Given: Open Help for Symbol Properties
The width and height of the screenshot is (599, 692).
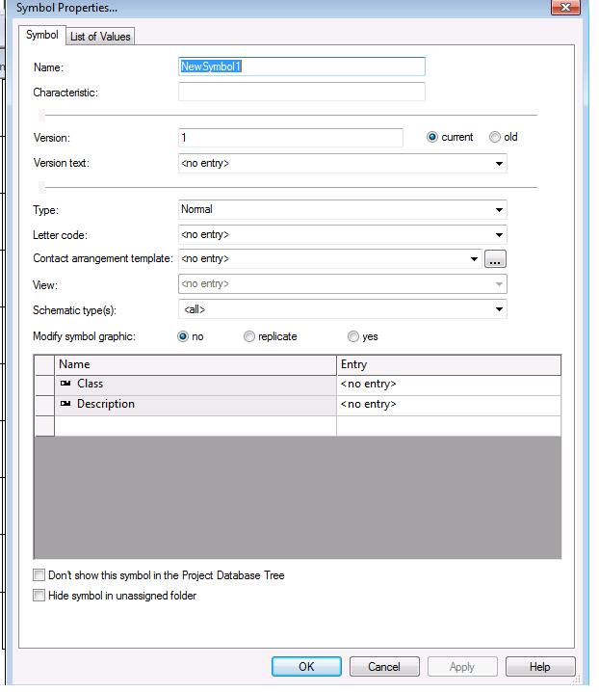Looking at the screenshot, I should [x=540, y=666].
